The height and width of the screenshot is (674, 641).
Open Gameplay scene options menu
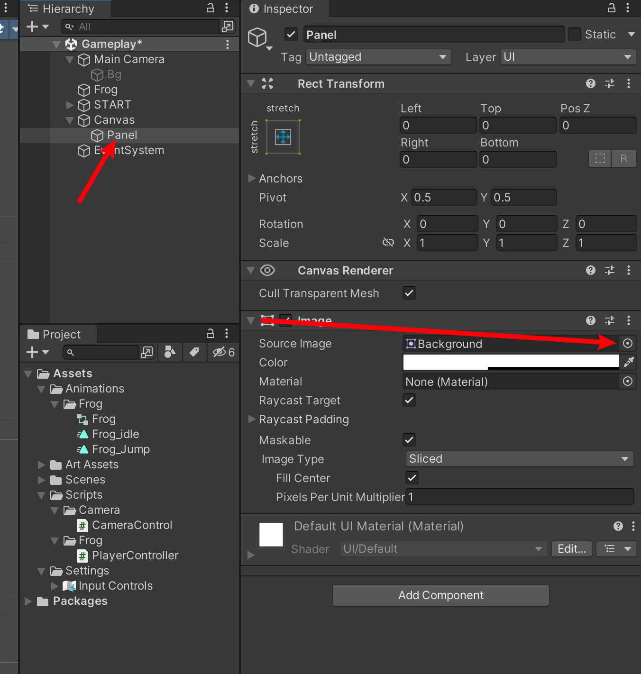[228, 44]
